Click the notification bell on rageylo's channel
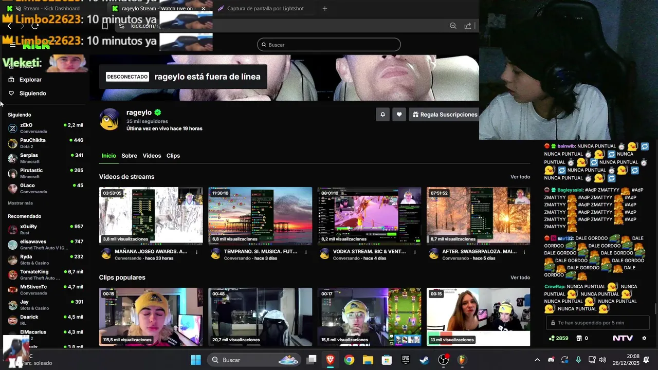 tap(382, 115)
